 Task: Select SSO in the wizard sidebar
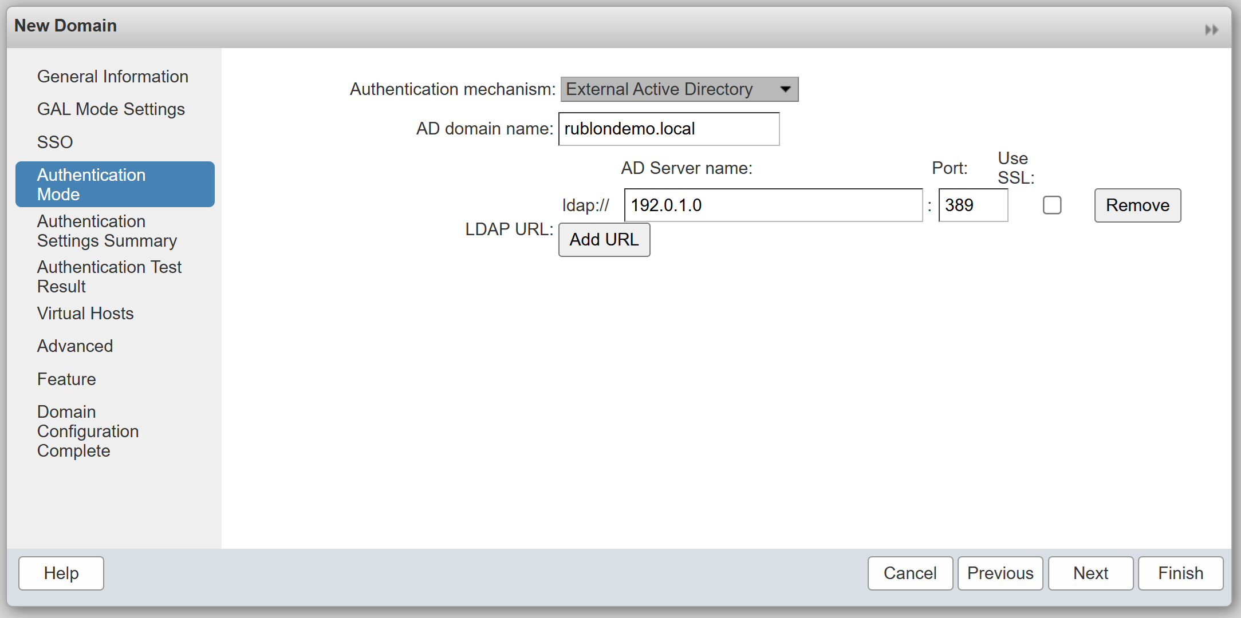click(x=55, y=142)
